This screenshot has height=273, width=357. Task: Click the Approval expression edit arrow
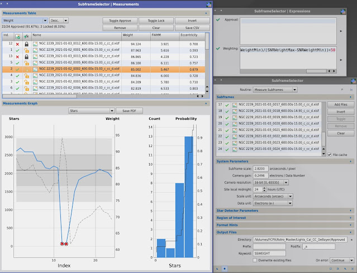click(x=341, y=31)
